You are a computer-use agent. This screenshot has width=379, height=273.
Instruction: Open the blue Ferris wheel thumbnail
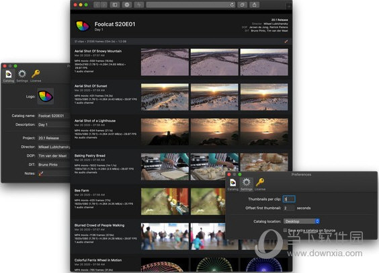264,265
